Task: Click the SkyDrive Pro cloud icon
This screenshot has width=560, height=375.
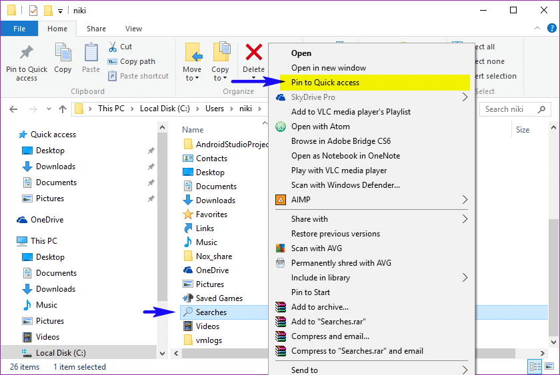Action: (x=281, y=97)
